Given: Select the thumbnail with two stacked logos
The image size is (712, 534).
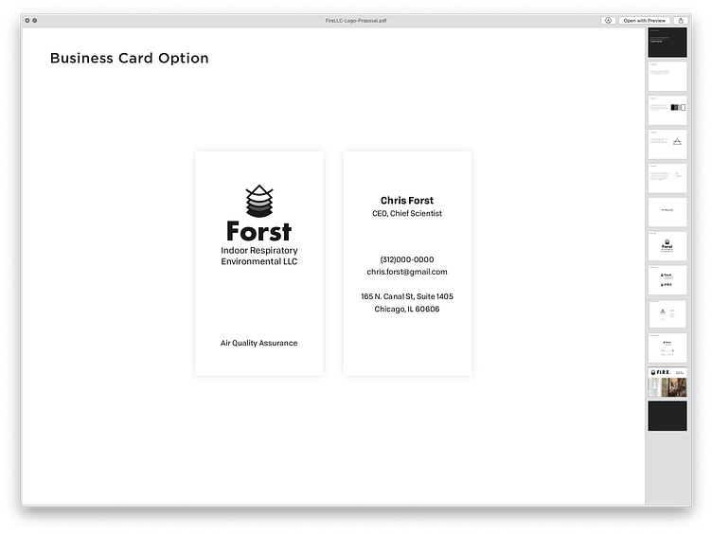Looking at the screenshot, I should tap(667, 280).
